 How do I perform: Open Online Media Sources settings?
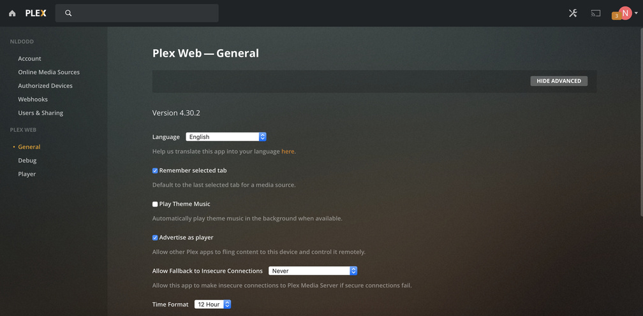click(x=48, y=72)
